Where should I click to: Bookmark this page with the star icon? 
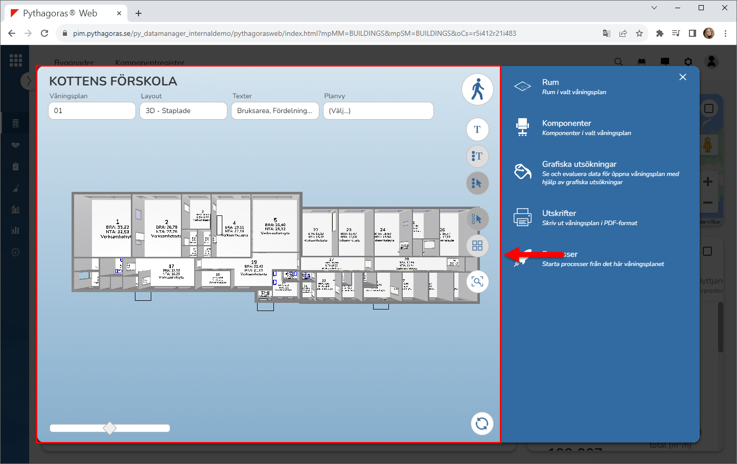coord(639,33)
